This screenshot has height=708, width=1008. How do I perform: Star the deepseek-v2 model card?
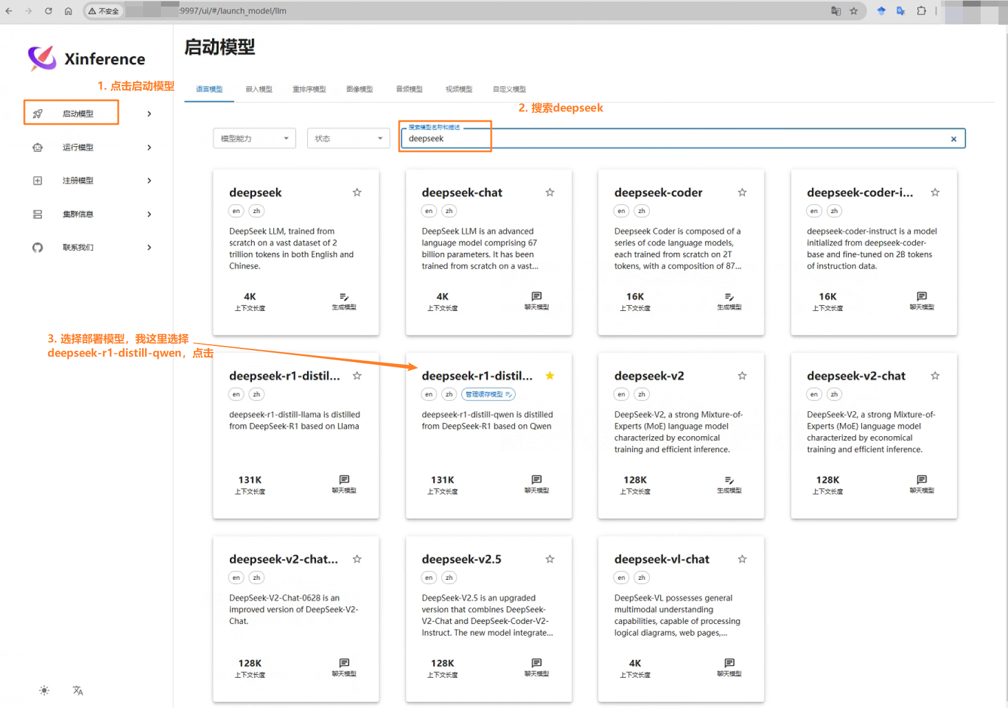pyautogui.click(x=742, y=376)
